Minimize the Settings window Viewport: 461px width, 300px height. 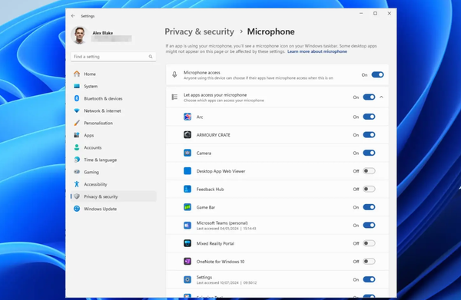[361, 14]
